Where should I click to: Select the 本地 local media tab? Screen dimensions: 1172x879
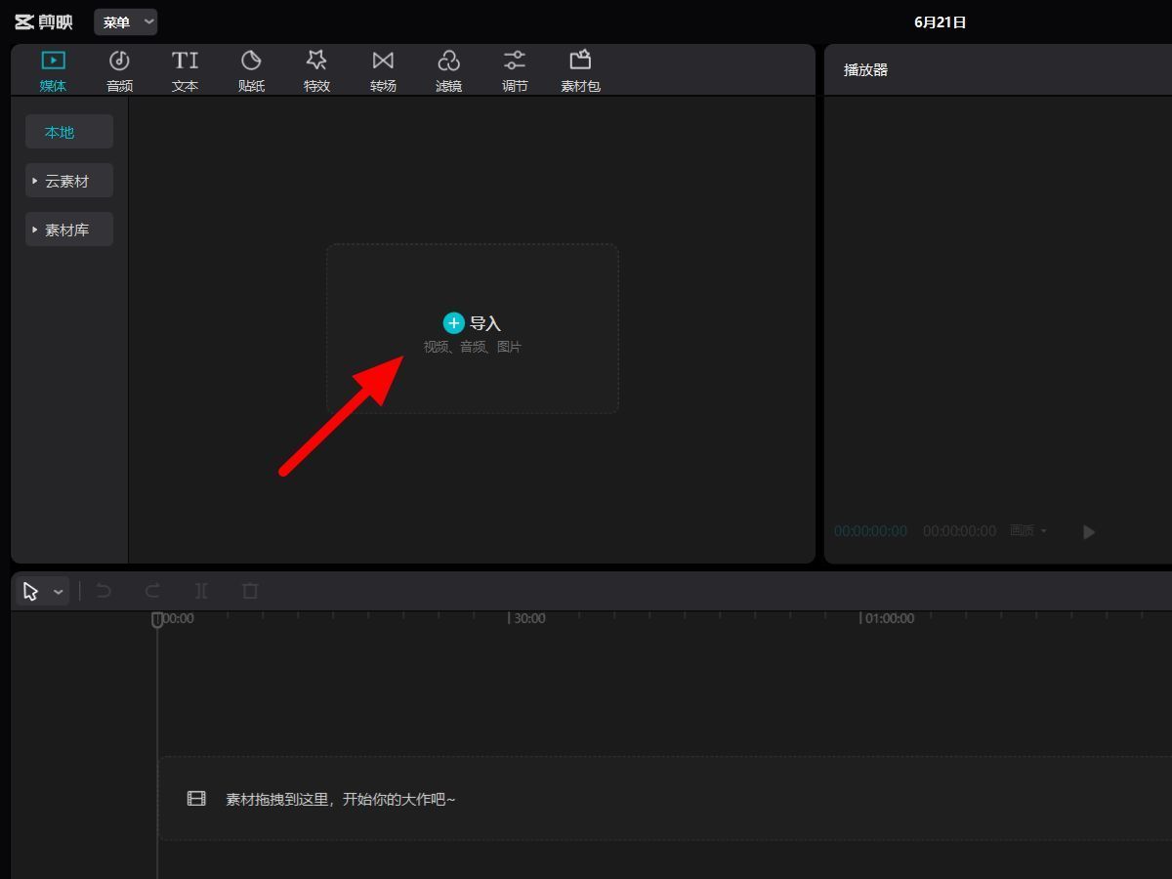pos(68,132)
